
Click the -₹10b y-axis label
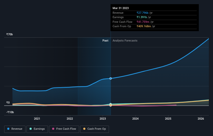tap(10, 112)
